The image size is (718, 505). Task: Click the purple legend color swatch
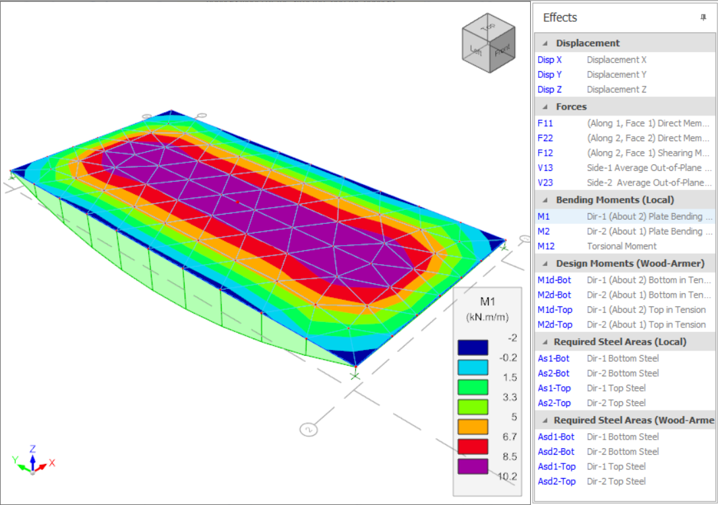473,467
